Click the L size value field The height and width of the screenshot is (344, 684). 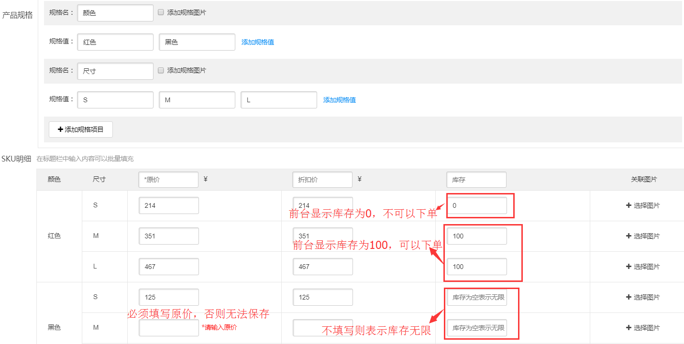point(278,100)
